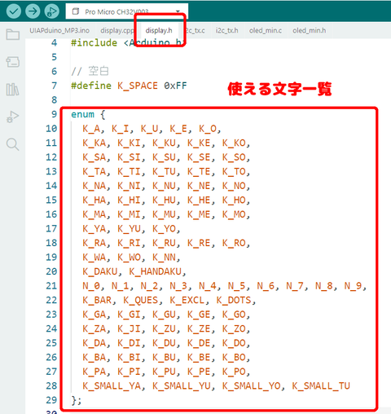391x414 pixels.
Task: Click K_MO on line 16
Action: [234, 214]
